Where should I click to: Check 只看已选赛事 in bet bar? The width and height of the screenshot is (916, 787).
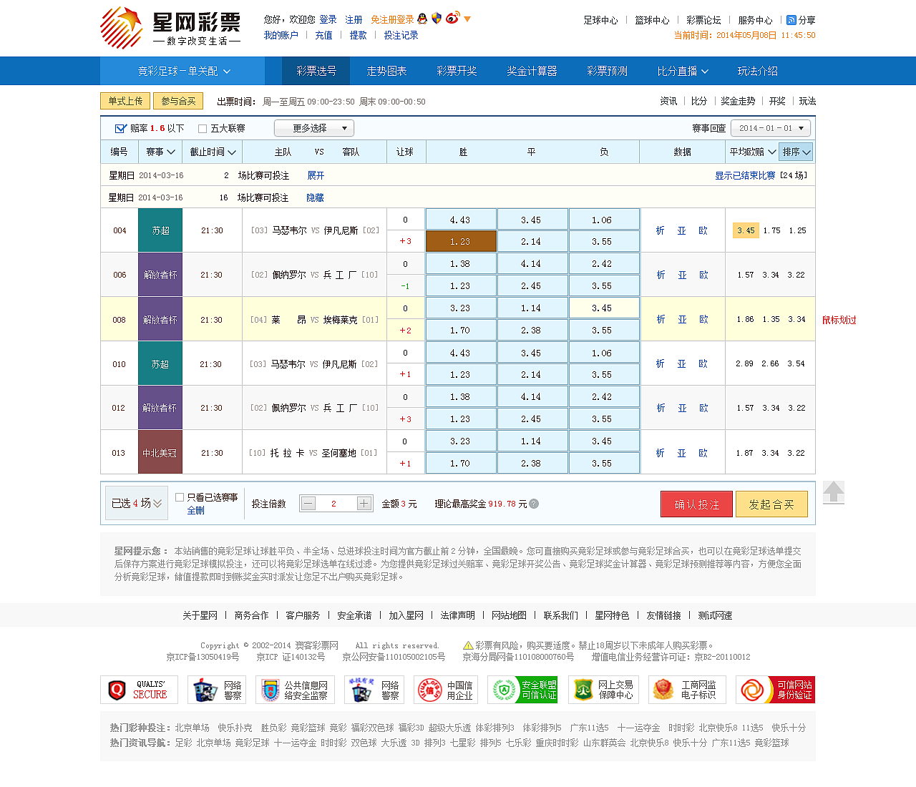[x=179, y=496]
